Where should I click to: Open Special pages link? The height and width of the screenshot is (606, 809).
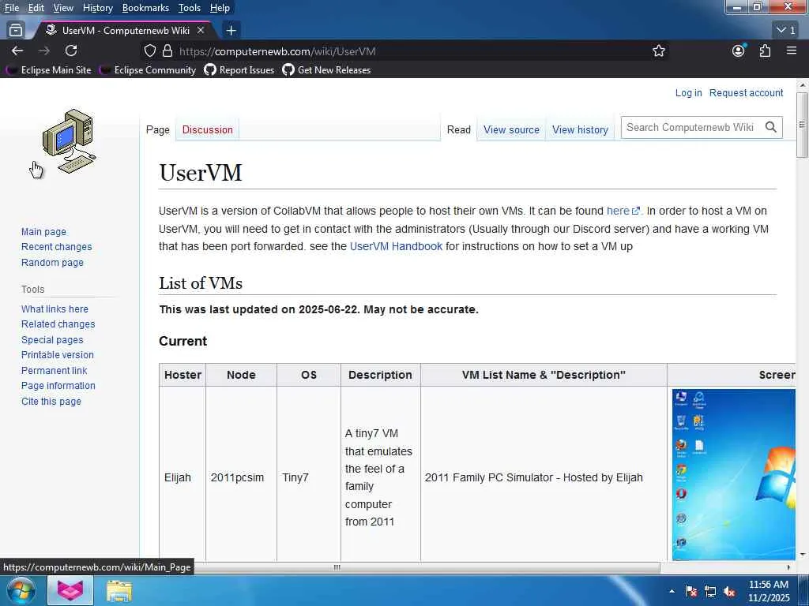click(52, 339)
